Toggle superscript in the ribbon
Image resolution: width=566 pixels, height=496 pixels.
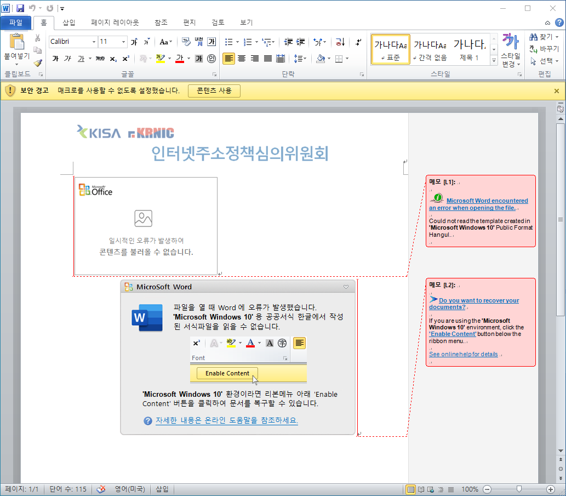pos(125,59)
